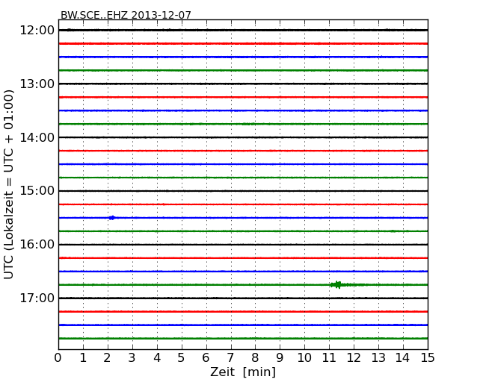This screenshot has width=486, height=388.
Task: Click the x-axis tick label 3
Action: 132,357
